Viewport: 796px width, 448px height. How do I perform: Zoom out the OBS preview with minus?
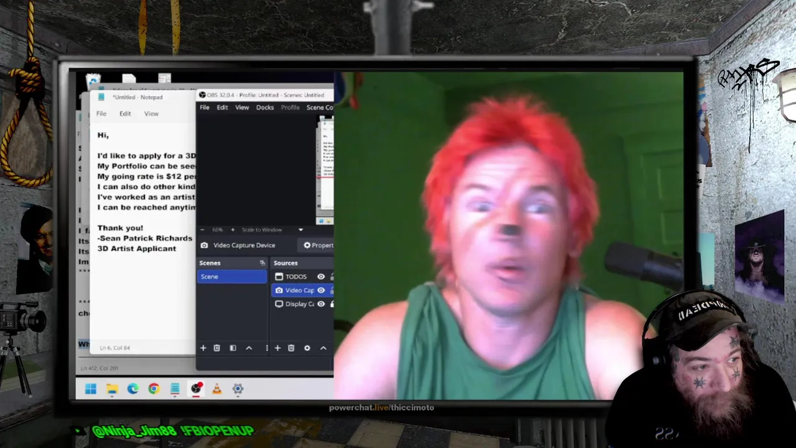201,230
